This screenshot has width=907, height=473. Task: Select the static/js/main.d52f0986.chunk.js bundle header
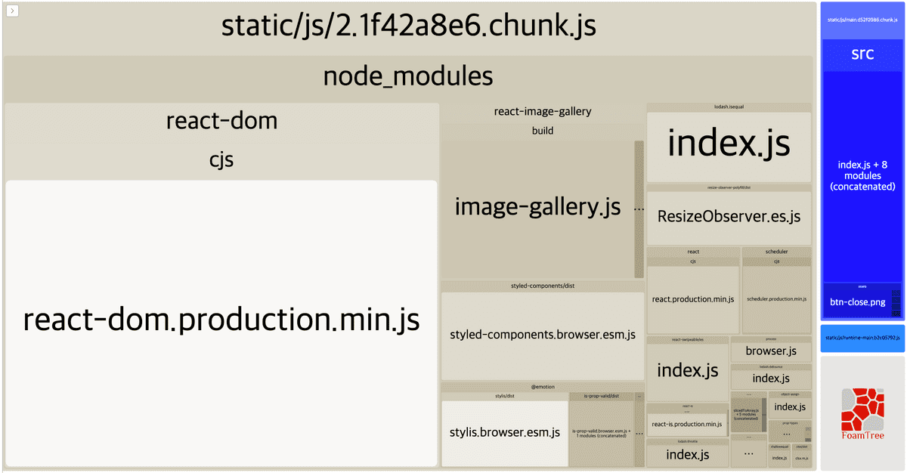862,20
